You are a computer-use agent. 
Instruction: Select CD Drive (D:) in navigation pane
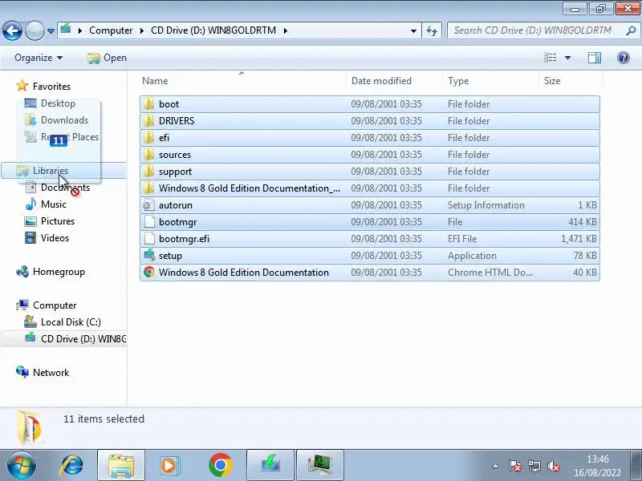tap(64, 338)
